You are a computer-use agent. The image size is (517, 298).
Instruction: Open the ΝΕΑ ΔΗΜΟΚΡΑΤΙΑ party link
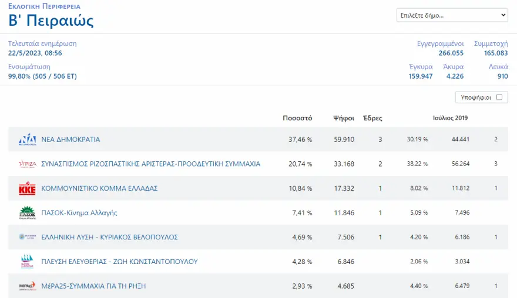click(x=70, y=140)
